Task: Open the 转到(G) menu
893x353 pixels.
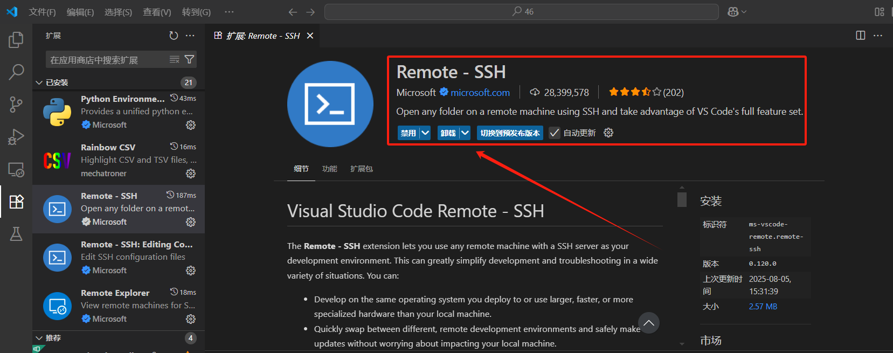Action: coord(196,12)
